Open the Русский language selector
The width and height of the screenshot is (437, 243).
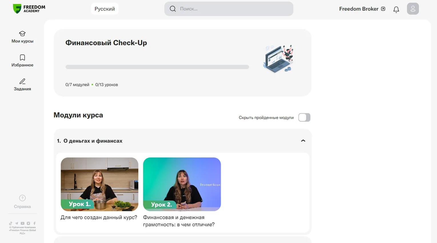pyautogui.click(x=105, y=9)
